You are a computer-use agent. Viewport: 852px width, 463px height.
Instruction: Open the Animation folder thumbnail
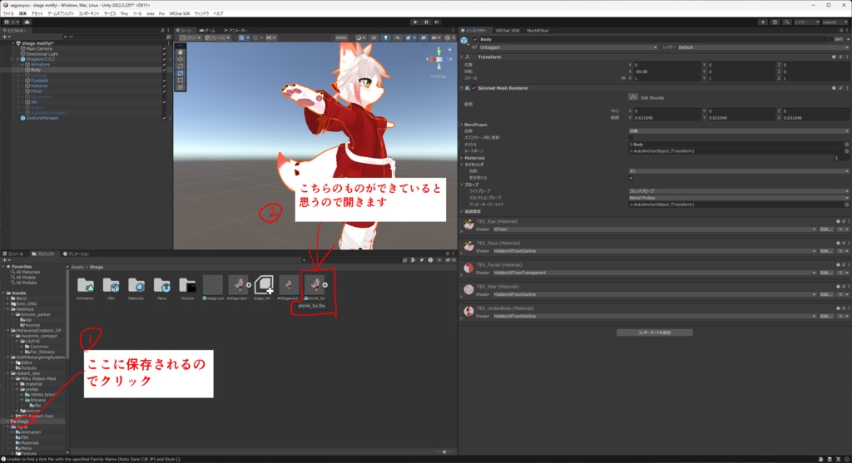86,285
